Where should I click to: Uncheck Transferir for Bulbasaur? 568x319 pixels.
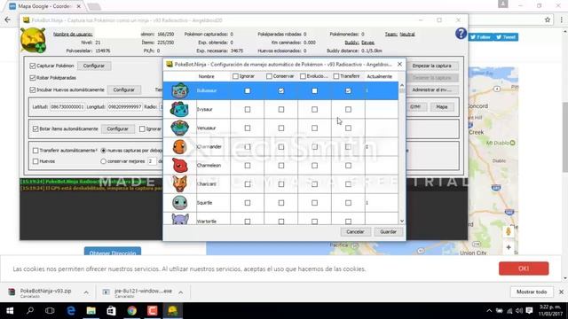pyautogui.click(x=348, y=90)
